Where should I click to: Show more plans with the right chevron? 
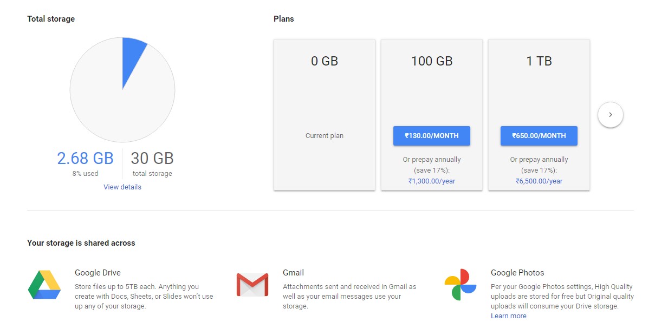pyautogui.click(x=611, y=115)
